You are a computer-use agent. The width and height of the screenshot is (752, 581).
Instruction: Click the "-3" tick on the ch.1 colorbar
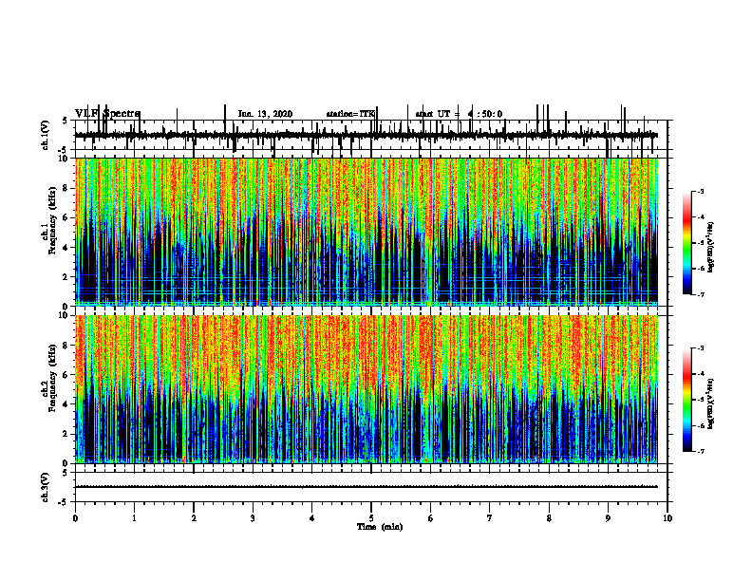(701, 191)
